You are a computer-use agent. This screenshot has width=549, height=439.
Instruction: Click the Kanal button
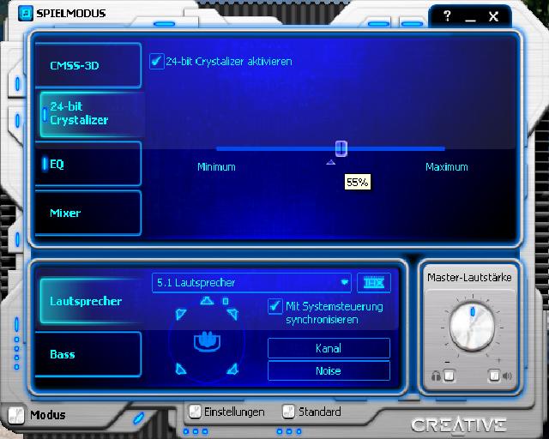click(329, 348)
